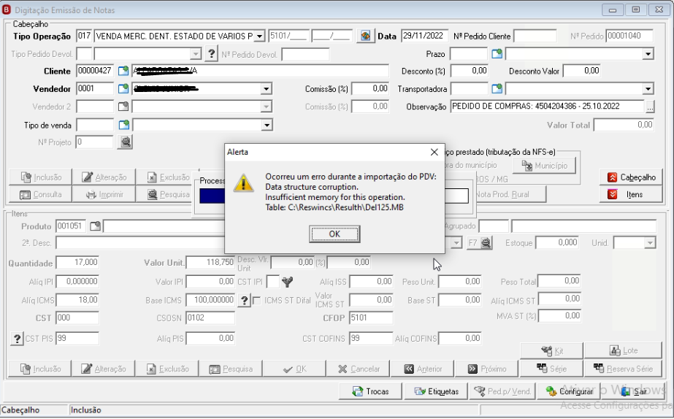Toggle the ICMS ST Difal checkbox
Screen dimensions: 674x419
(x=257, y=301)
